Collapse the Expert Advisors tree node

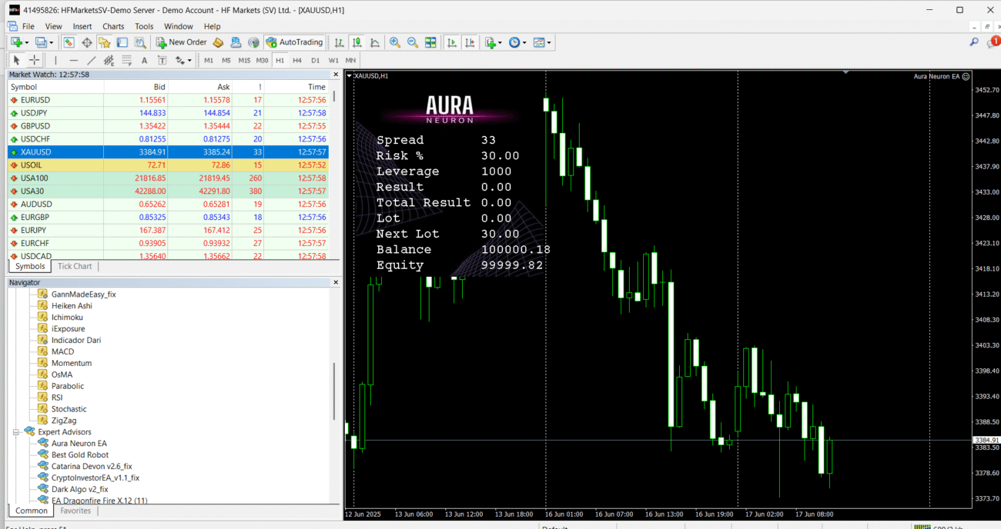coord(16,432)
